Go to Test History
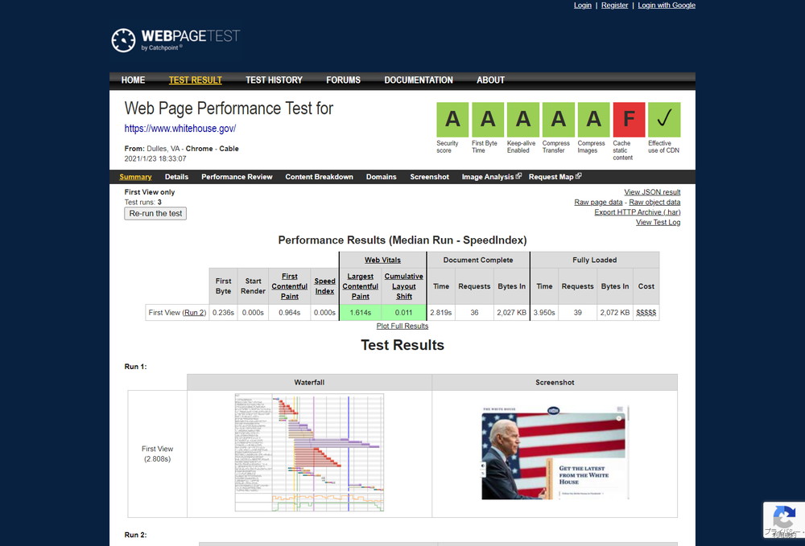 click(x=274, y=80)
